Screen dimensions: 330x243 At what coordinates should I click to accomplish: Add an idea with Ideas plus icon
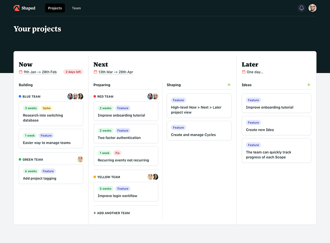point(309,85)
